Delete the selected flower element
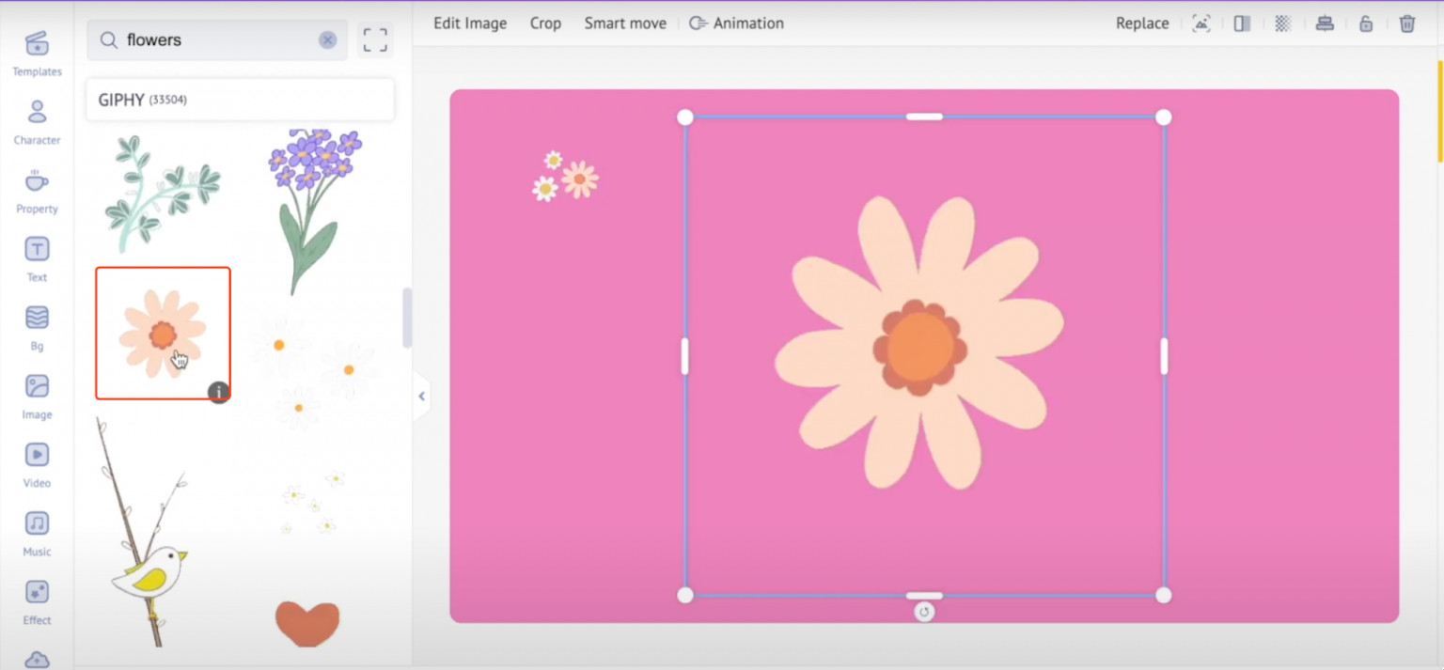Screen dimensions: 1444x670 (x=1407, y=23)
